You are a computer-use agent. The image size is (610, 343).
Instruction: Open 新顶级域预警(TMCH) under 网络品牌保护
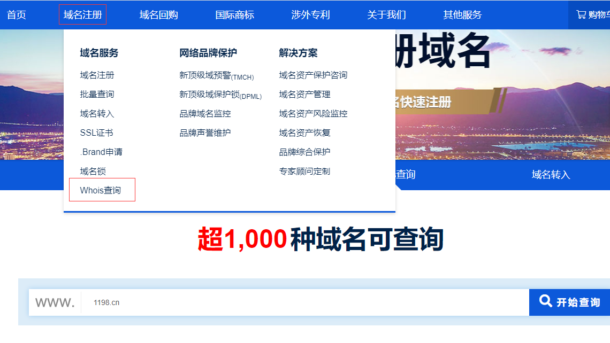(215, 75)
